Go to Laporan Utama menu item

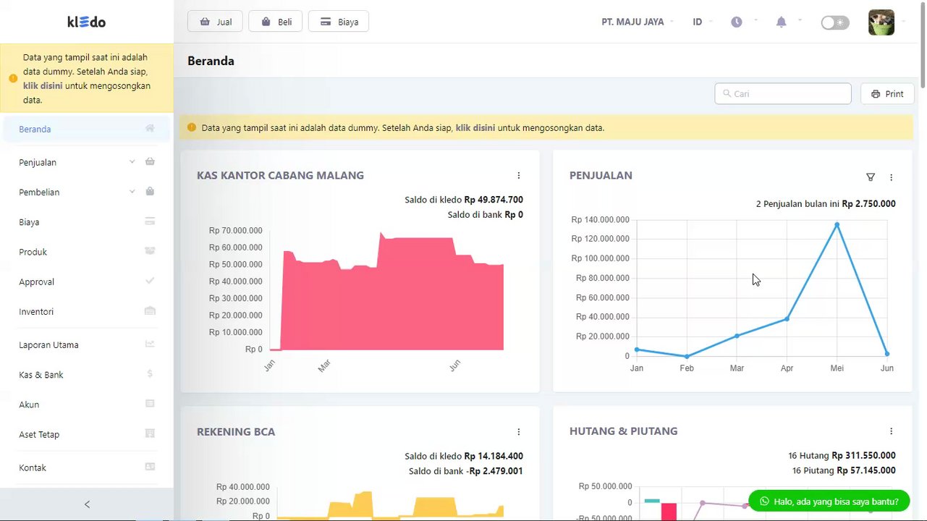[87, 344]
